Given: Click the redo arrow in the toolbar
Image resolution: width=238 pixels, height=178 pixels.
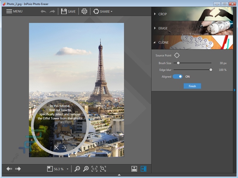Looking at the screenshot, I should [52, 12].
